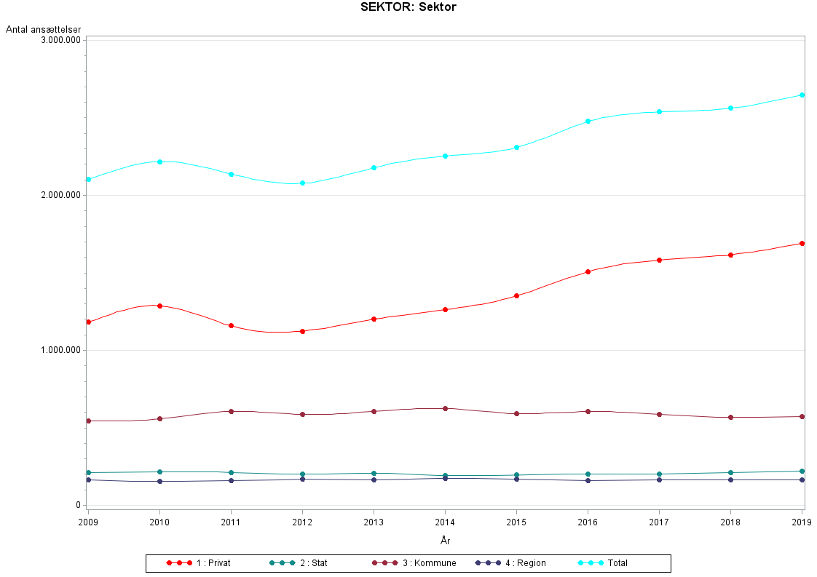
Task: Click the Total data point for 2019
Action: click(x=802, y=95)
